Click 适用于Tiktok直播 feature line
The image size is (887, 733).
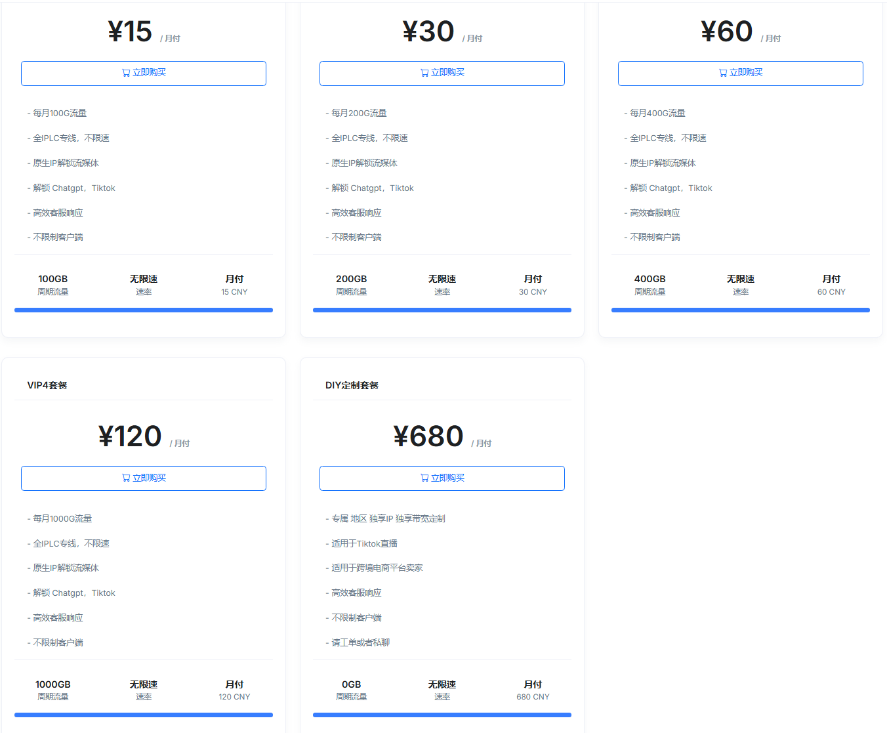click(x=364, y=543)
